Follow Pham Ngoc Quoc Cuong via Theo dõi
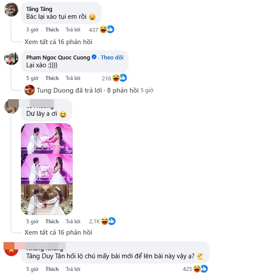The width and height of the screenshot is (273, 274). tap(112, 57)
